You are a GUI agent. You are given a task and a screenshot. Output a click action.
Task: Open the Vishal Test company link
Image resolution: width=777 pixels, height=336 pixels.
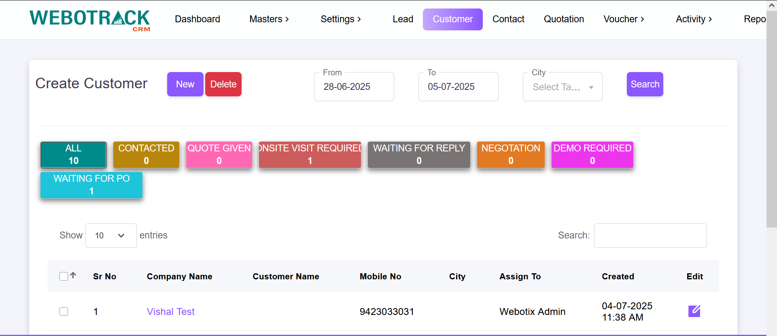(x=170, y=312)
